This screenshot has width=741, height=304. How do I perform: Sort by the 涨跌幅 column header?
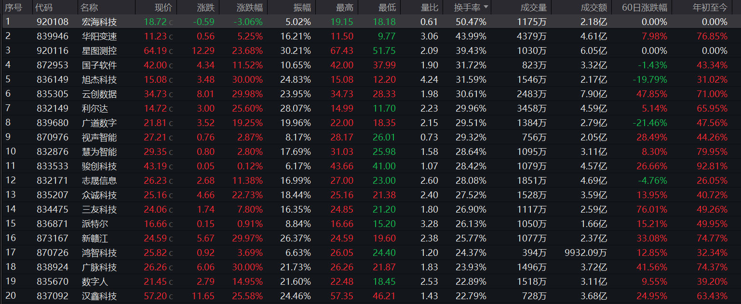pos(250,7)
